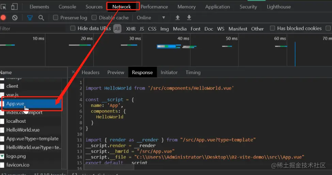Enable the Disable cache checkbox
332x175 pixels.
tap(94, 18)
